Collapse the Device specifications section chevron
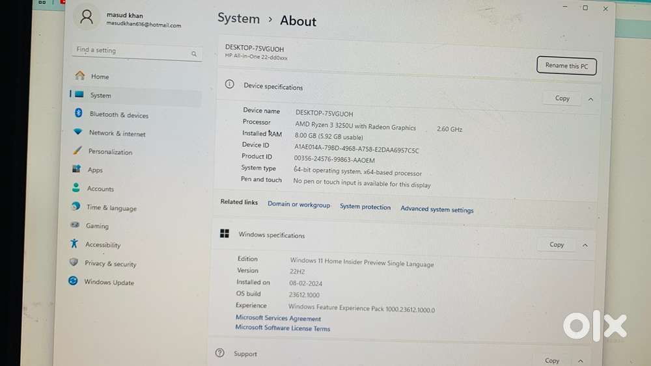The width and height of the screenshot is (651, 366). click(590, 99)
